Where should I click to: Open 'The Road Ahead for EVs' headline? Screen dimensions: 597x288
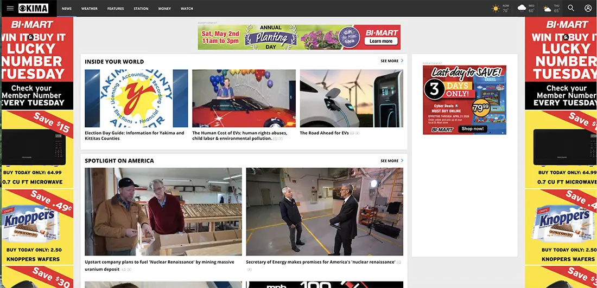pos(324,133)
